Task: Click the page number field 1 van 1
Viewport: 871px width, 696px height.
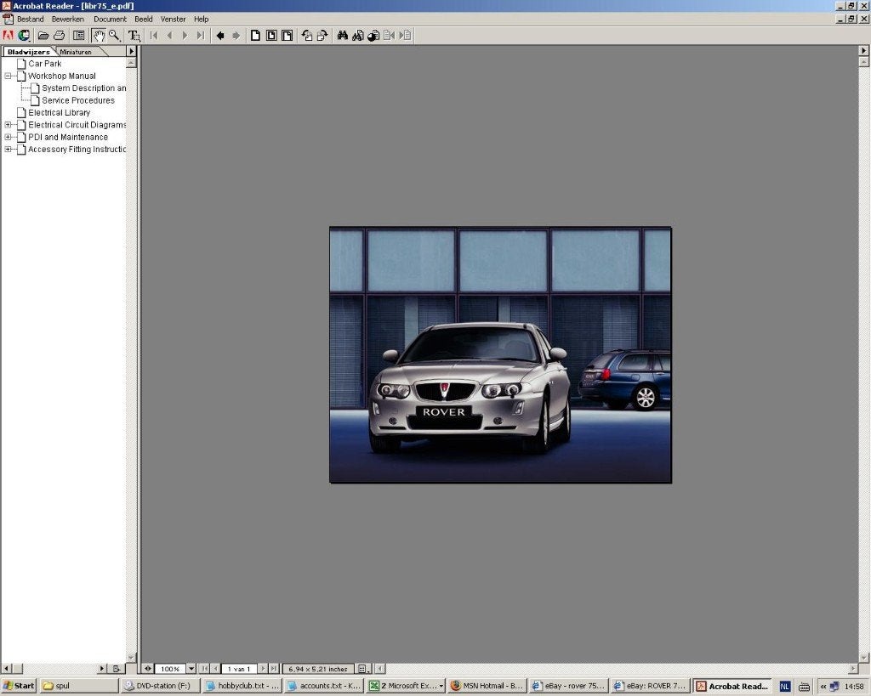Action: pos(239,669)
